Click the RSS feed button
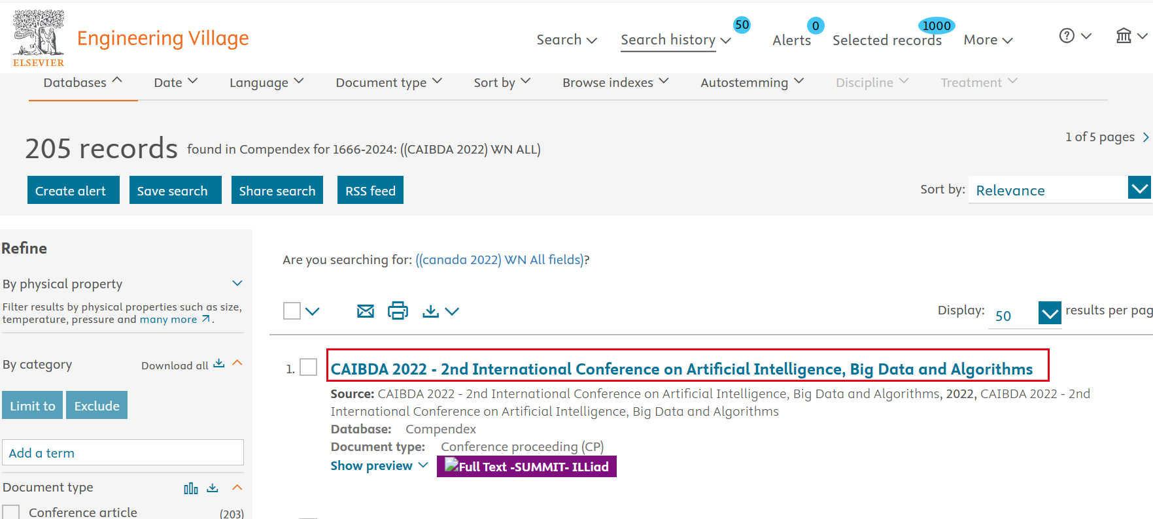This screenshot has height=519, width=1153. [x=370, y=190]
